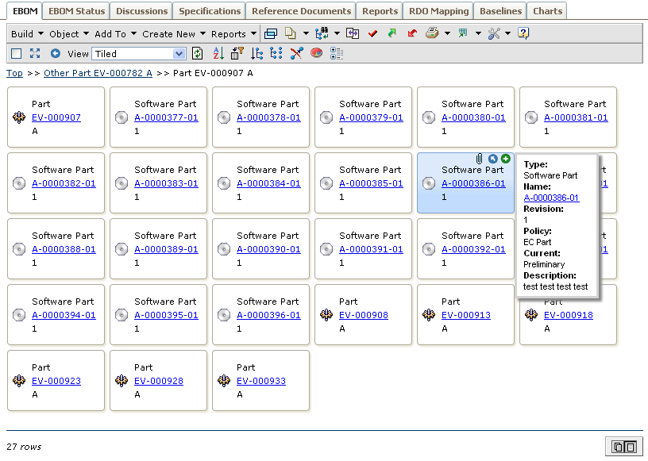Open part link EV-000908
648x461 pixels.
pyautogui.click(x=364, y=315)
